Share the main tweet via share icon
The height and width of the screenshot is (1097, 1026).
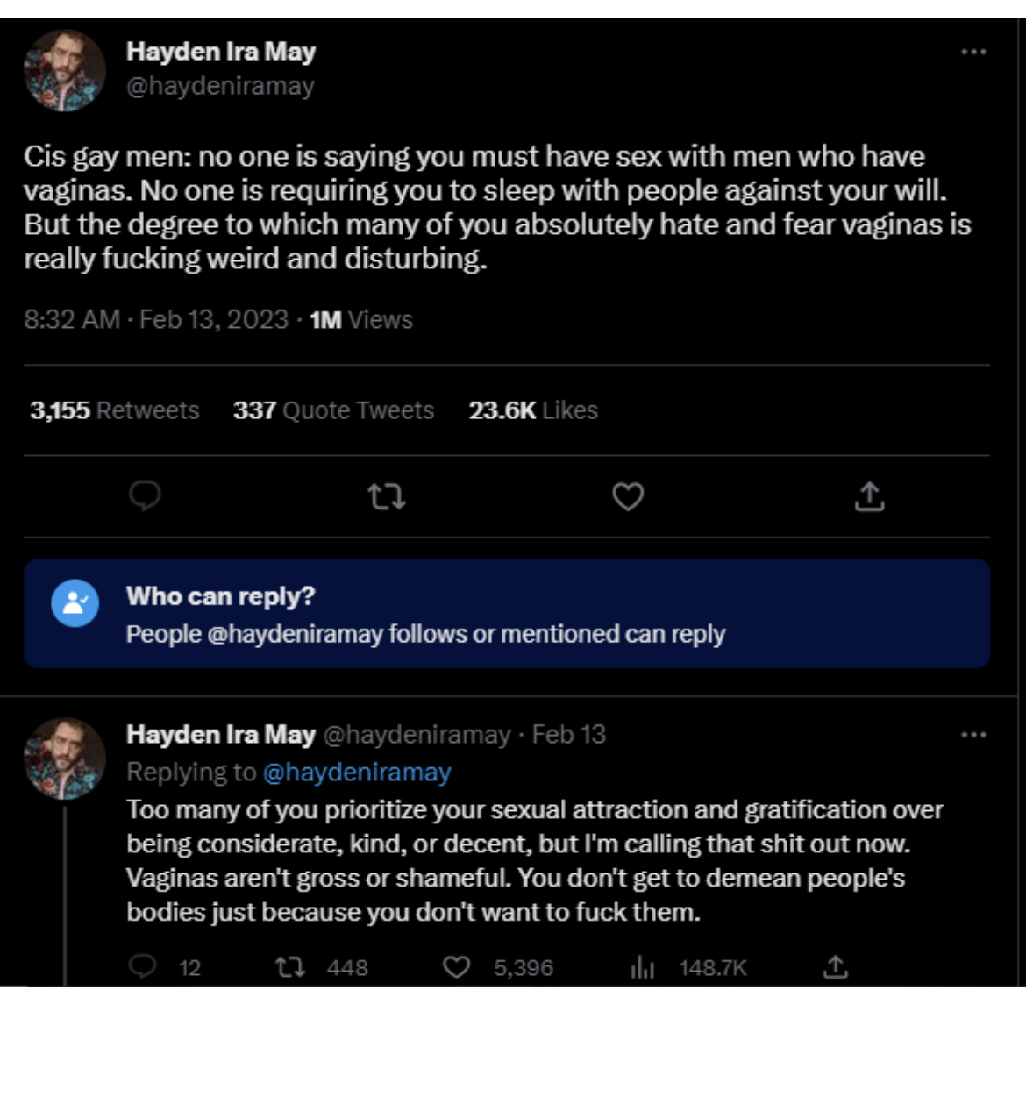(869, 496)
